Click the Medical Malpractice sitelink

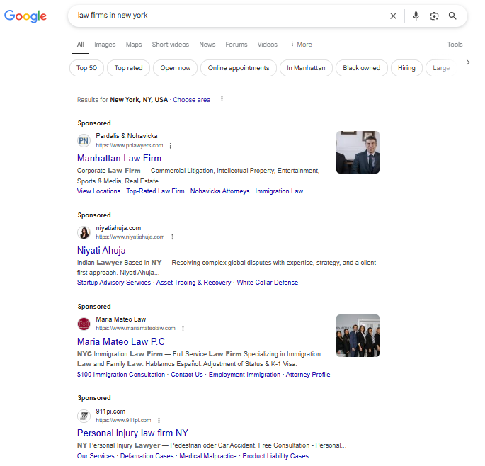[x=208, y=456]
